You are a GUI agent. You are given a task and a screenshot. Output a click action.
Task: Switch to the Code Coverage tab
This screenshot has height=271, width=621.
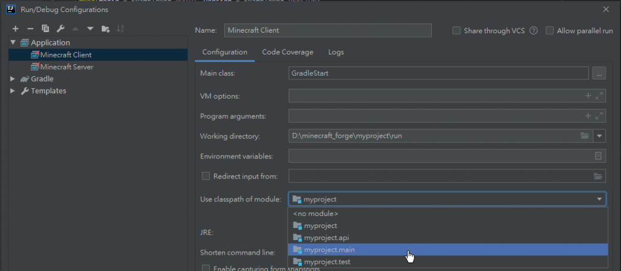287,52
